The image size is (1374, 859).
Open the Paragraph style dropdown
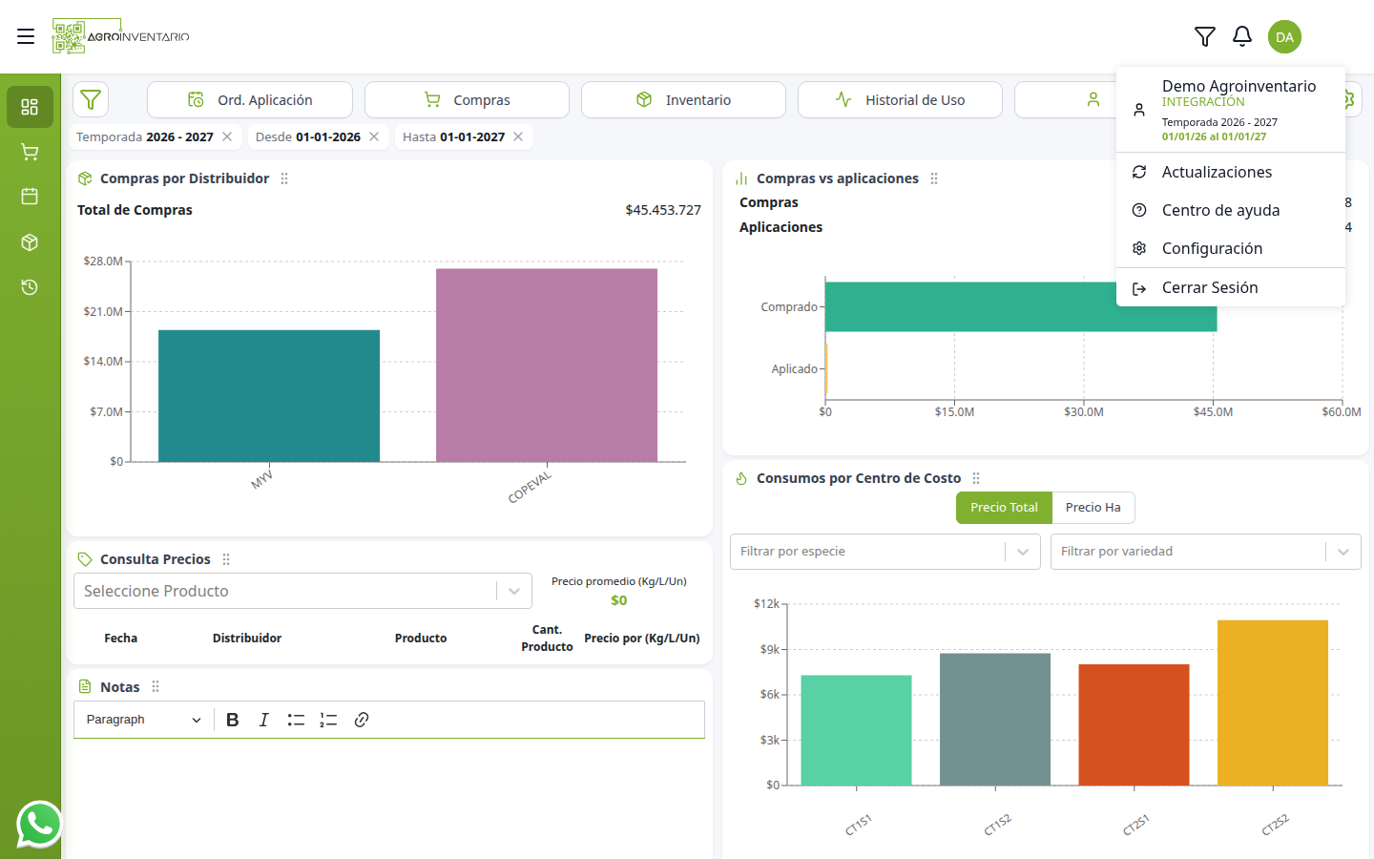click(143, 720)
